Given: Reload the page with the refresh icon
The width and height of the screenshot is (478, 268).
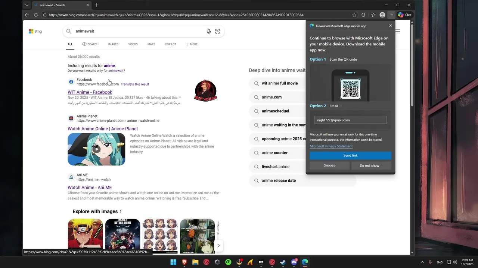Looking at the screenshot, I should point(36,15).
